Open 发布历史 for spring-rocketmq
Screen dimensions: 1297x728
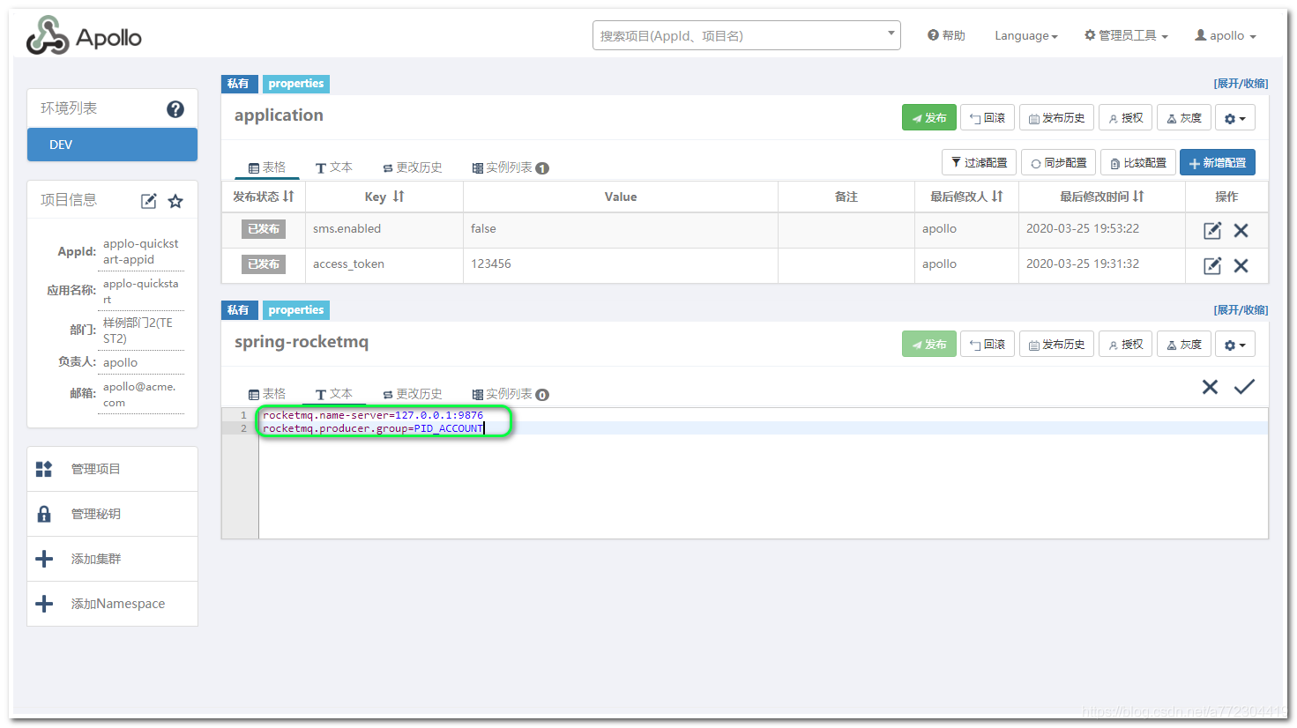pos(1056,344)
